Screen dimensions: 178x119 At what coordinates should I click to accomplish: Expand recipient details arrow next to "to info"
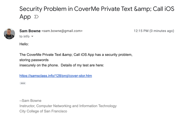coord(32,36)
